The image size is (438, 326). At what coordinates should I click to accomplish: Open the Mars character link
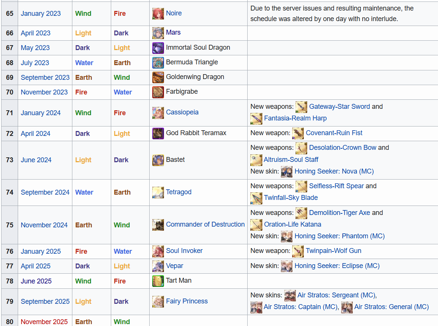[173, 32]
